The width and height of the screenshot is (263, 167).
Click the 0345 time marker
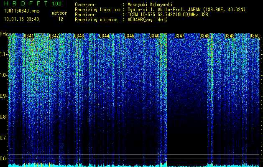pos(129,36)
